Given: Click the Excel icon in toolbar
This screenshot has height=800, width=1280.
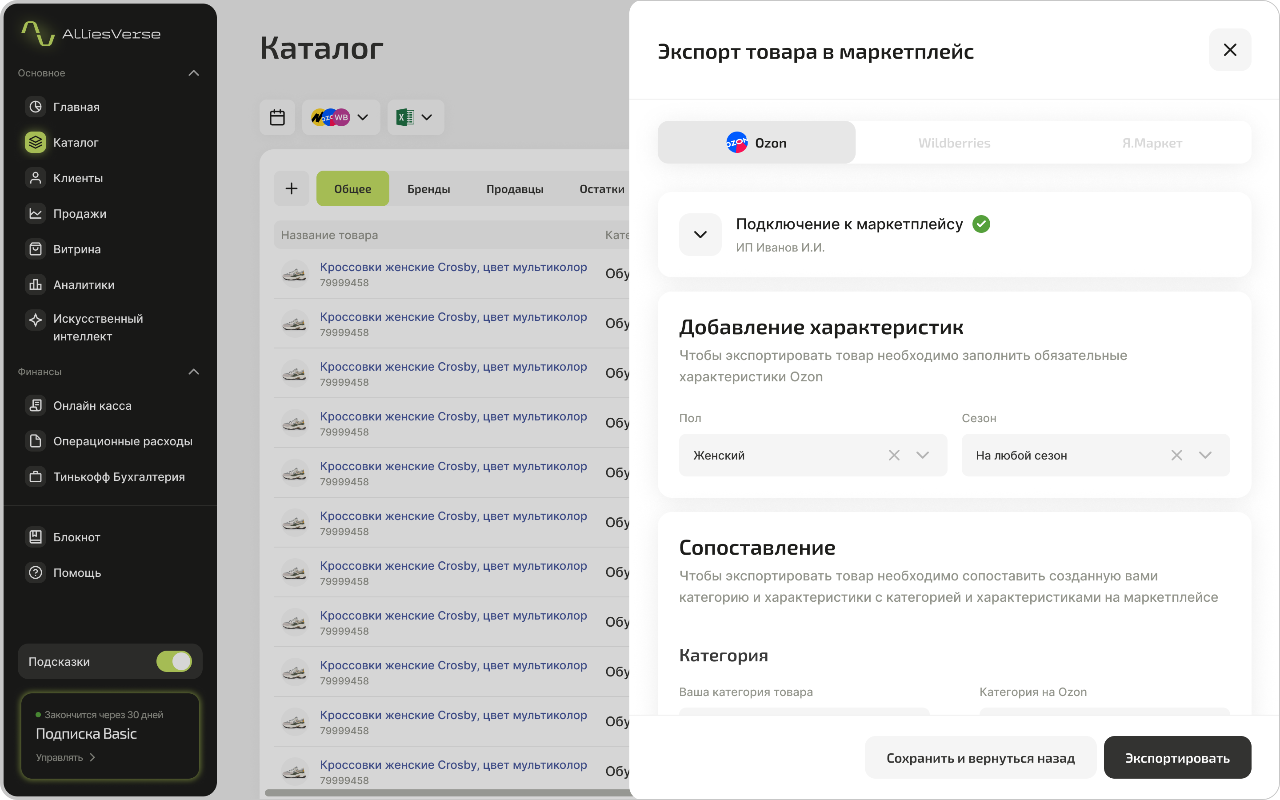Looking at the screenshot, I should 404,117.
